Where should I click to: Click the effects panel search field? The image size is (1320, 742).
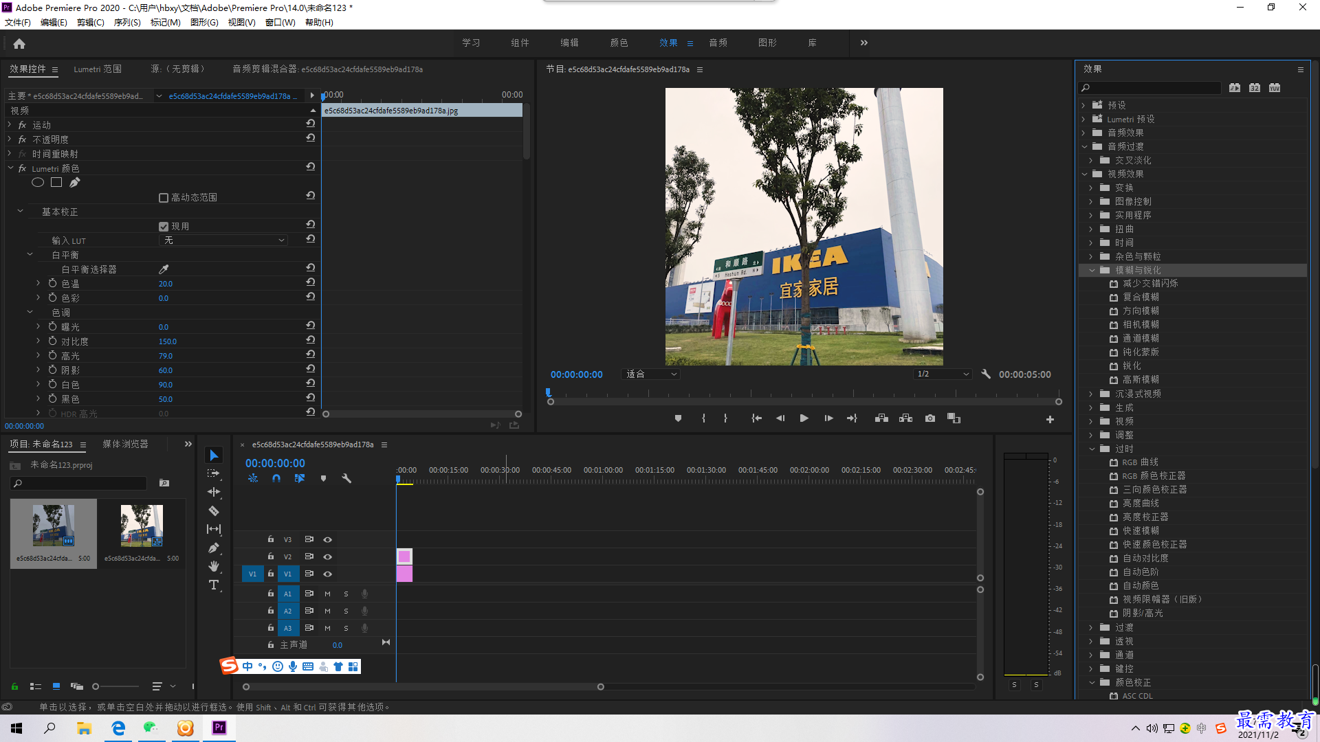coord(1149,88)
